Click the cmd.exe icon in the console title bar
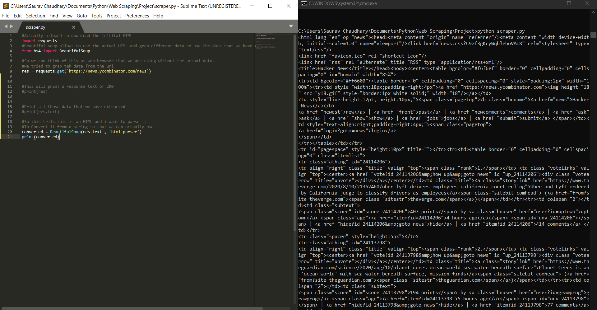597x310 pixels. pyautogui.click(x=304, y=3)
